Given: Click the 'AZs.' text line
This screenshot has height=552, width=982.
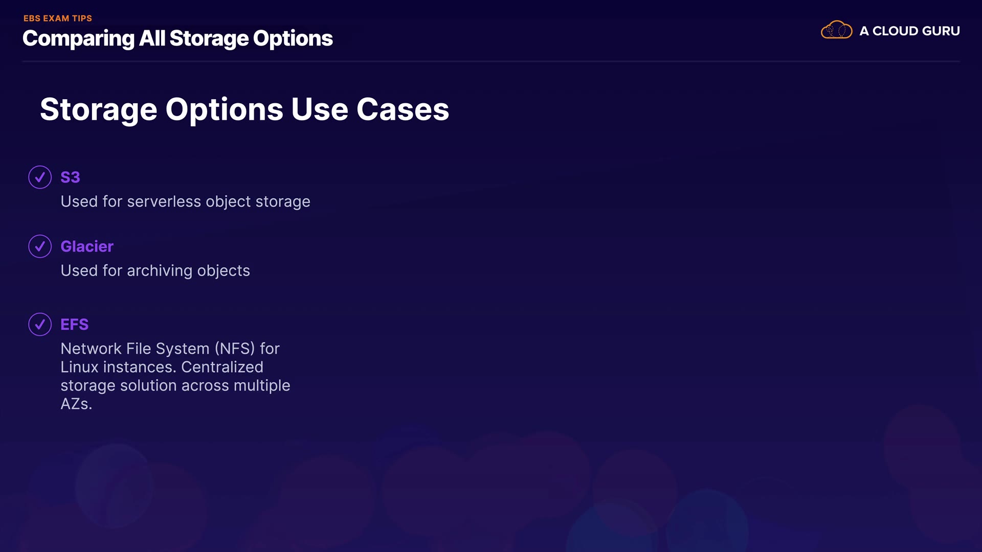Looking at the screenshot, I should click(x=76, y=404).
